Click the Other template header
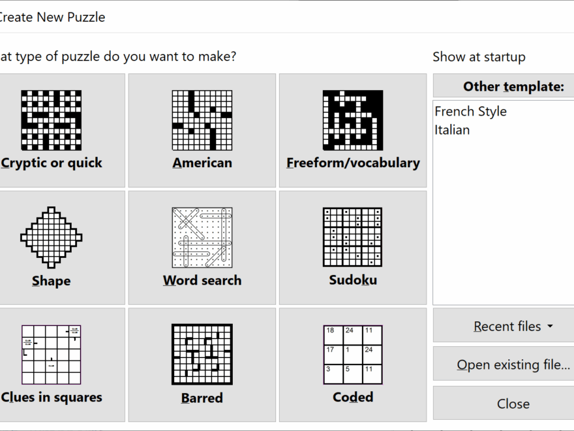 502,86
